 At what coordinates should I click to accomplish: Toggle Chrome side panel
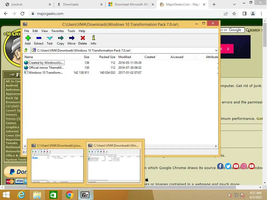click(245, 14)
